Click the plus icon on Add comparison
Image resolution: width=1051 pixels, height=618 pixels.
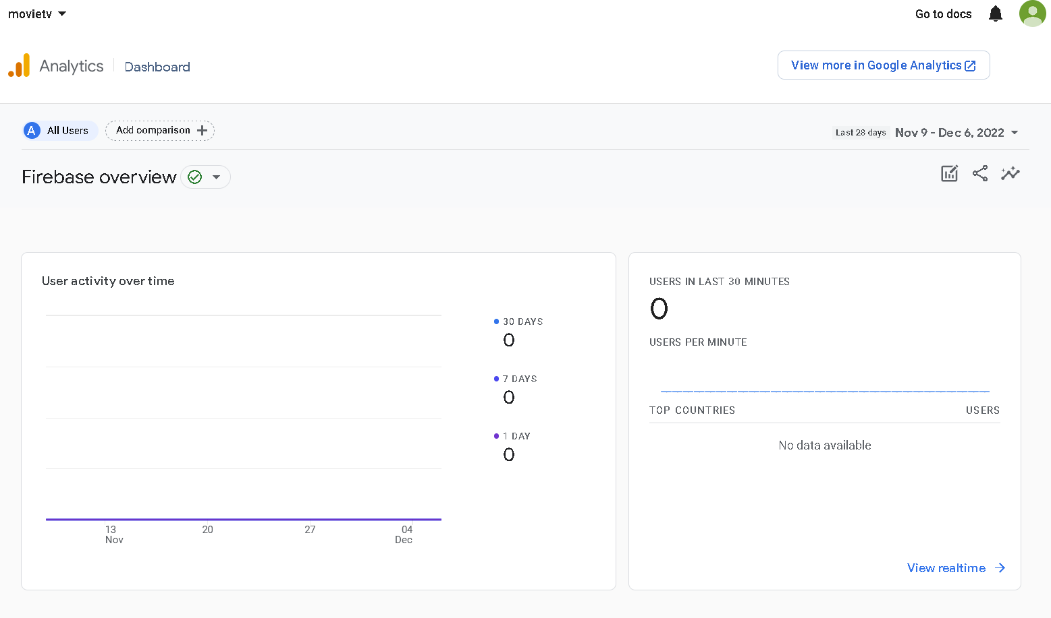point(202,131)
